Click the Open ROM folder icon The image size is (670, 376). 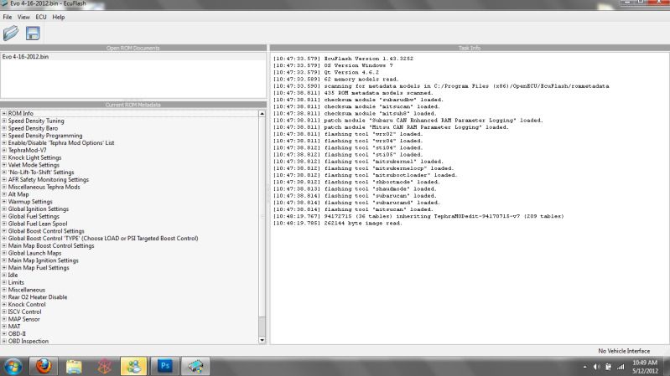coord(11,33)
